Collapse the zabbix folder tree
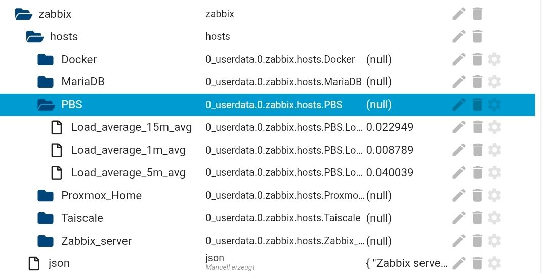The height and width of the screenshot is (273, 546). point(24,14)
